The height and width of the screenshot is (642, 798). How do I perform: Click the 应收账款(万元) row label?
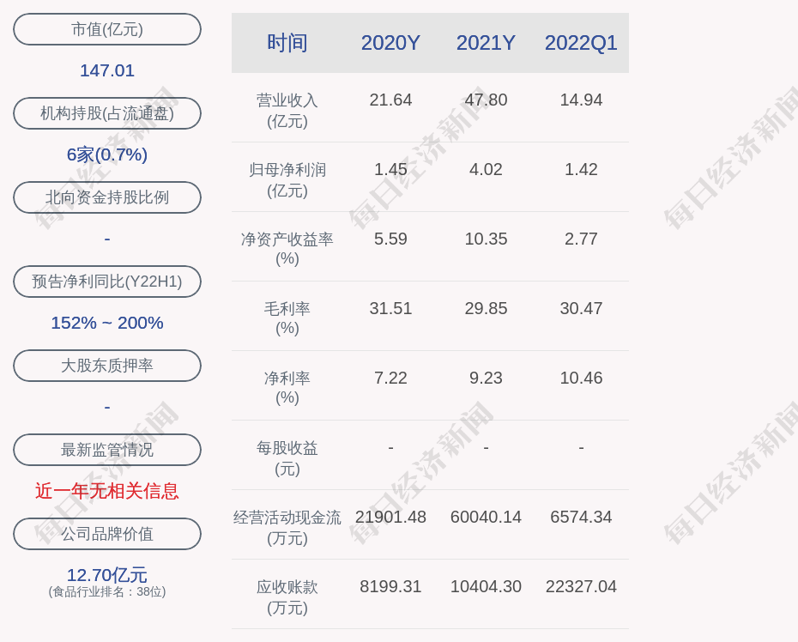(287, 597)
